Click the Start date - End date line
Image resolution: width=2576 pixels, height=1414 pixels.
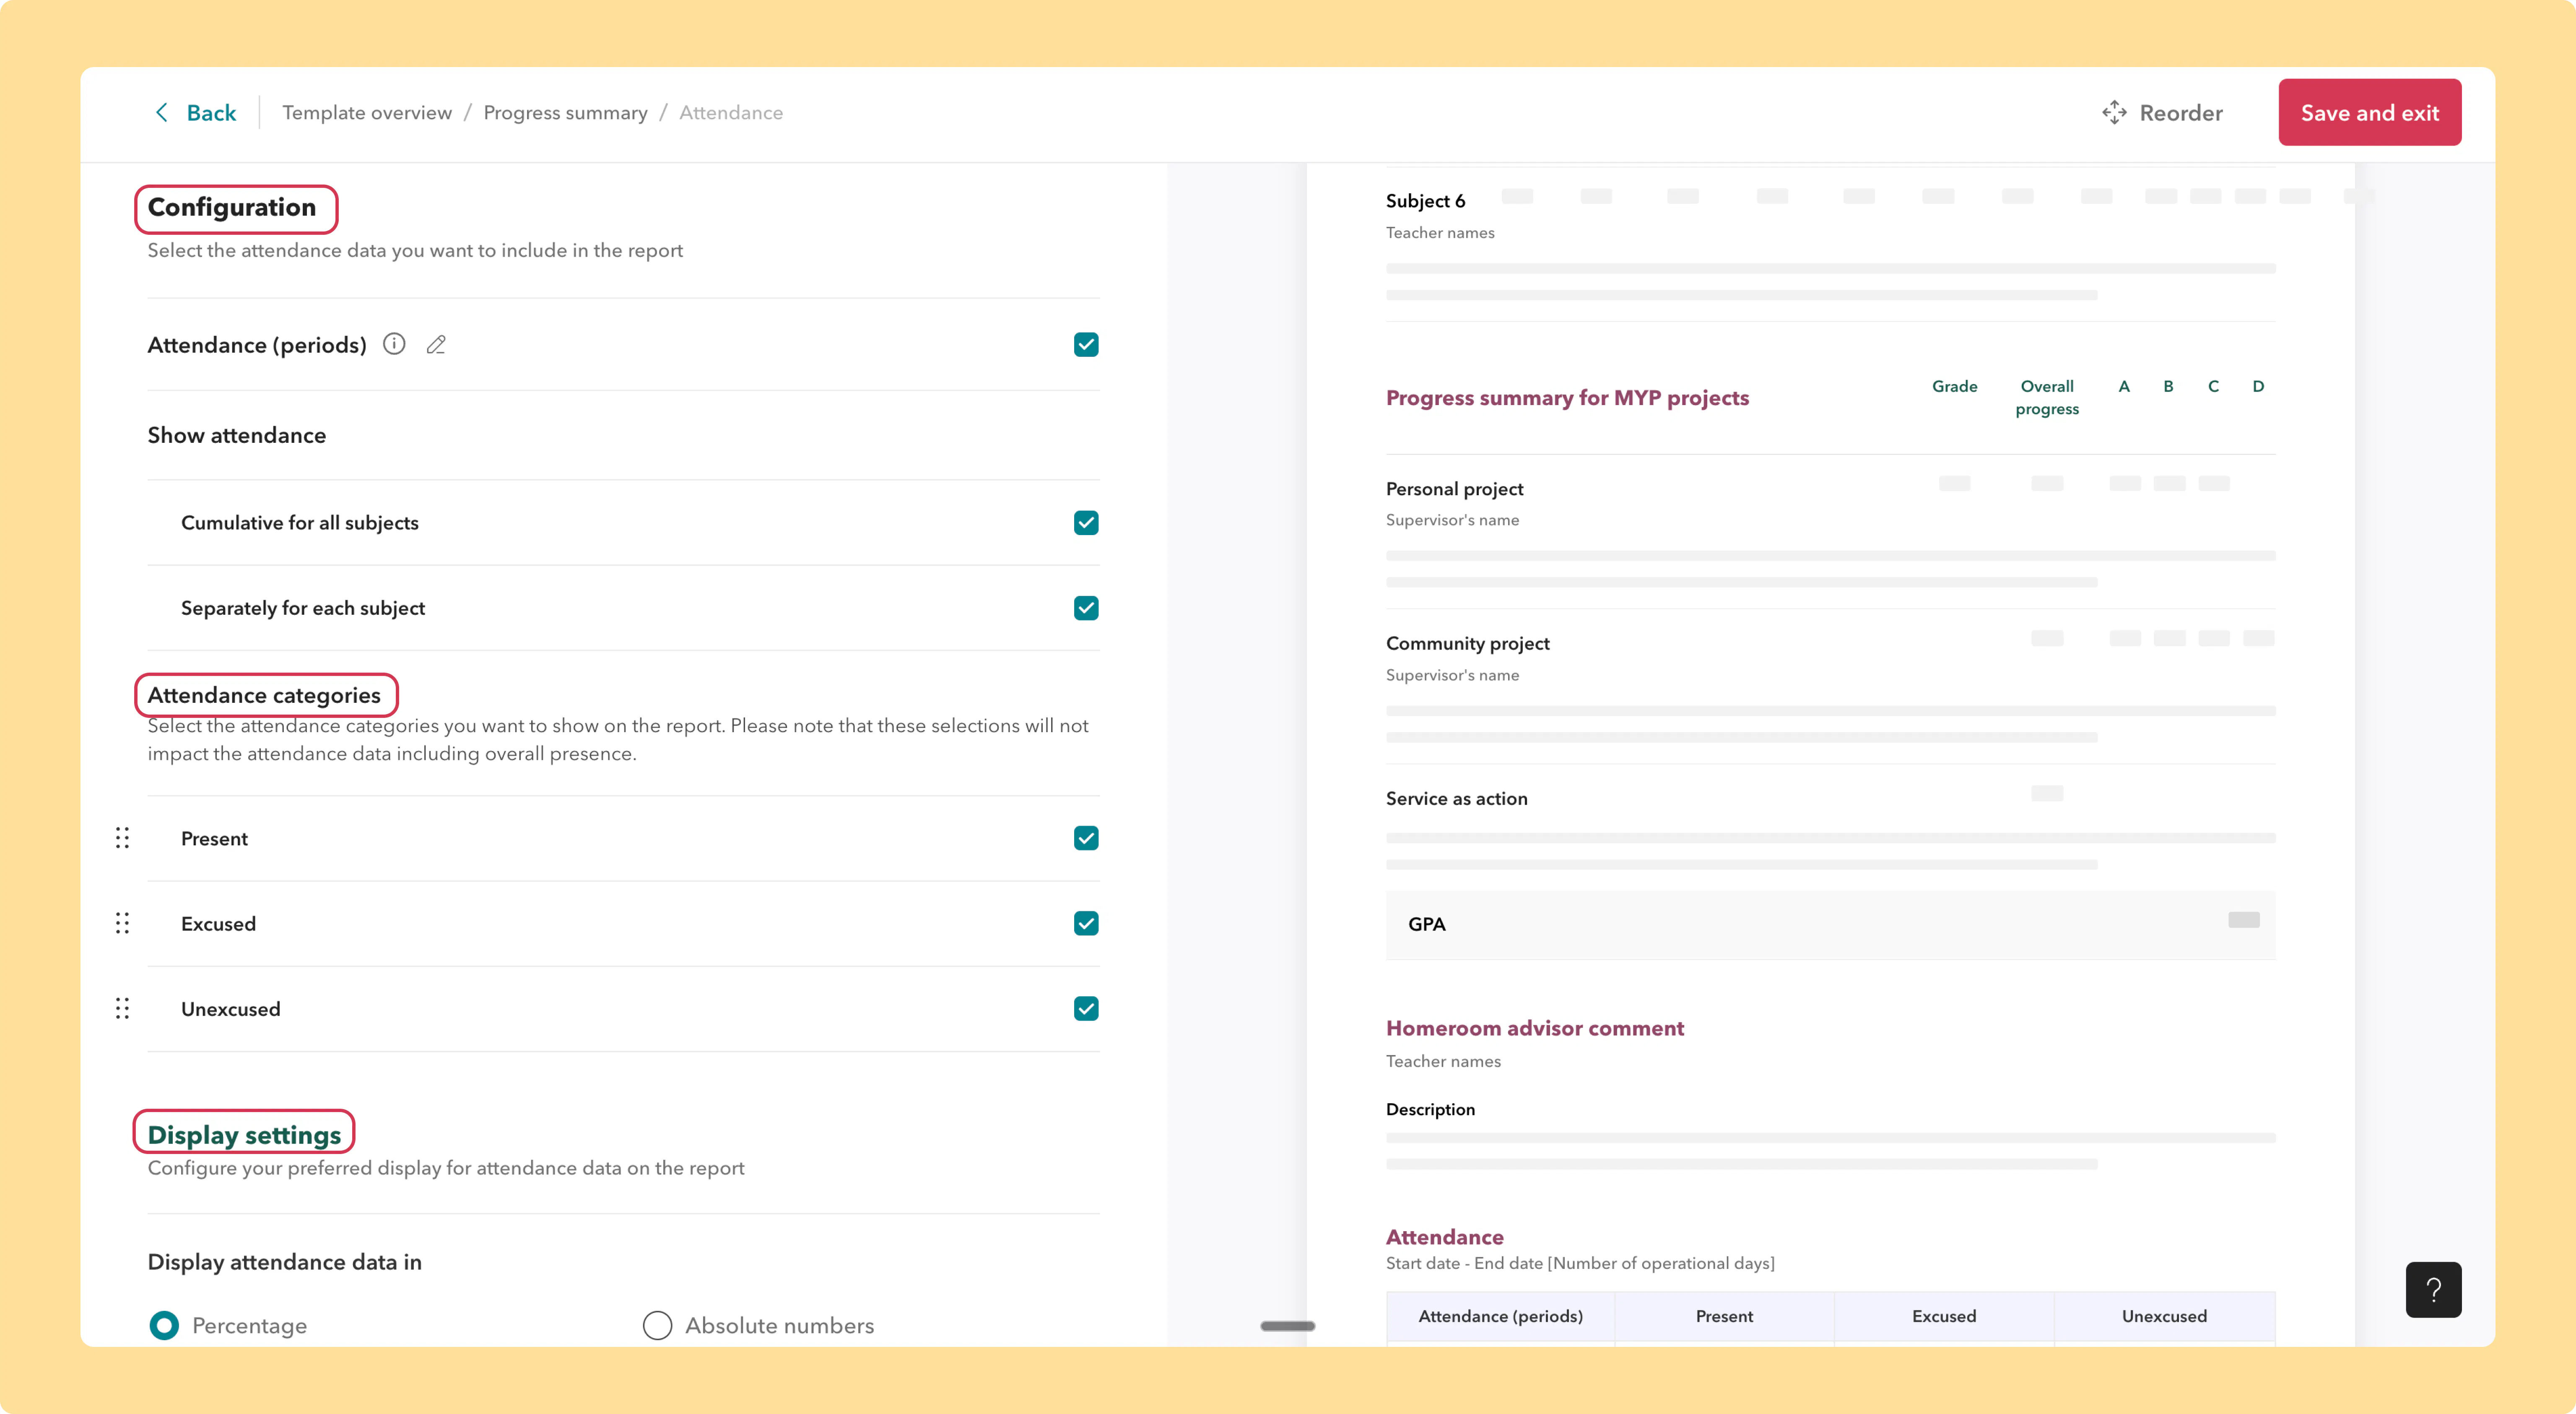(x=1580, y=1263)
